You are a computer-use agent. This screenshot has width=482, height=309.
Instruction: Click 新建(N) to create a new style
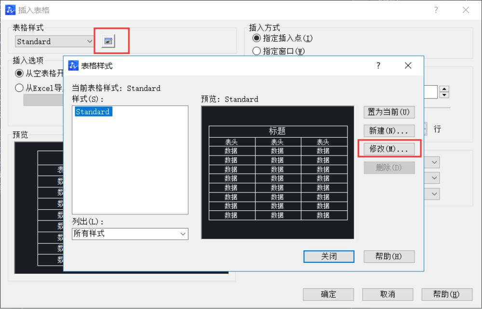[389, 130]
